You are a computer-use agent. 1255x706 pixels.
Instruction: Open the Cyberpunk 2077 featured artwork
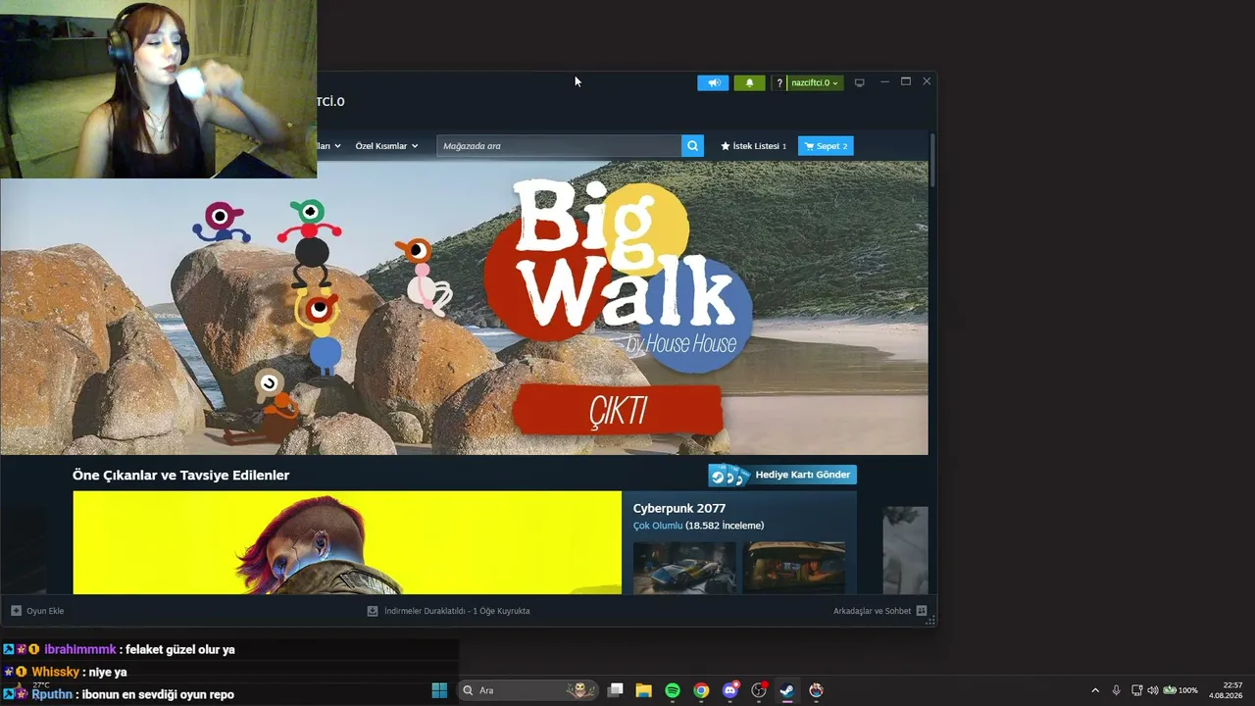(x=347, y=542)
